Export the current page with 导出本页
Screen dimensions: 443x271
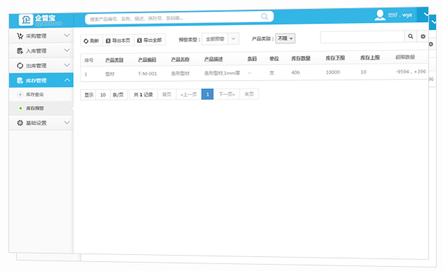tap(118, 41)
